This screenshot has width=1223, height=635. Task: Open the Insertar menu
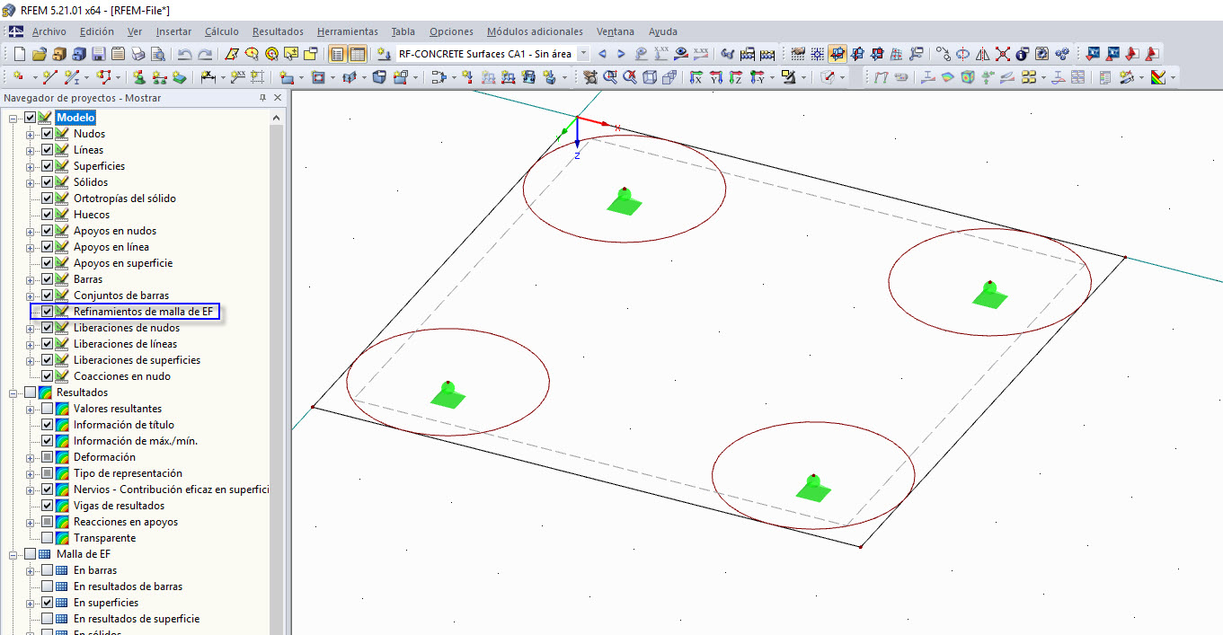pos(173,31)
